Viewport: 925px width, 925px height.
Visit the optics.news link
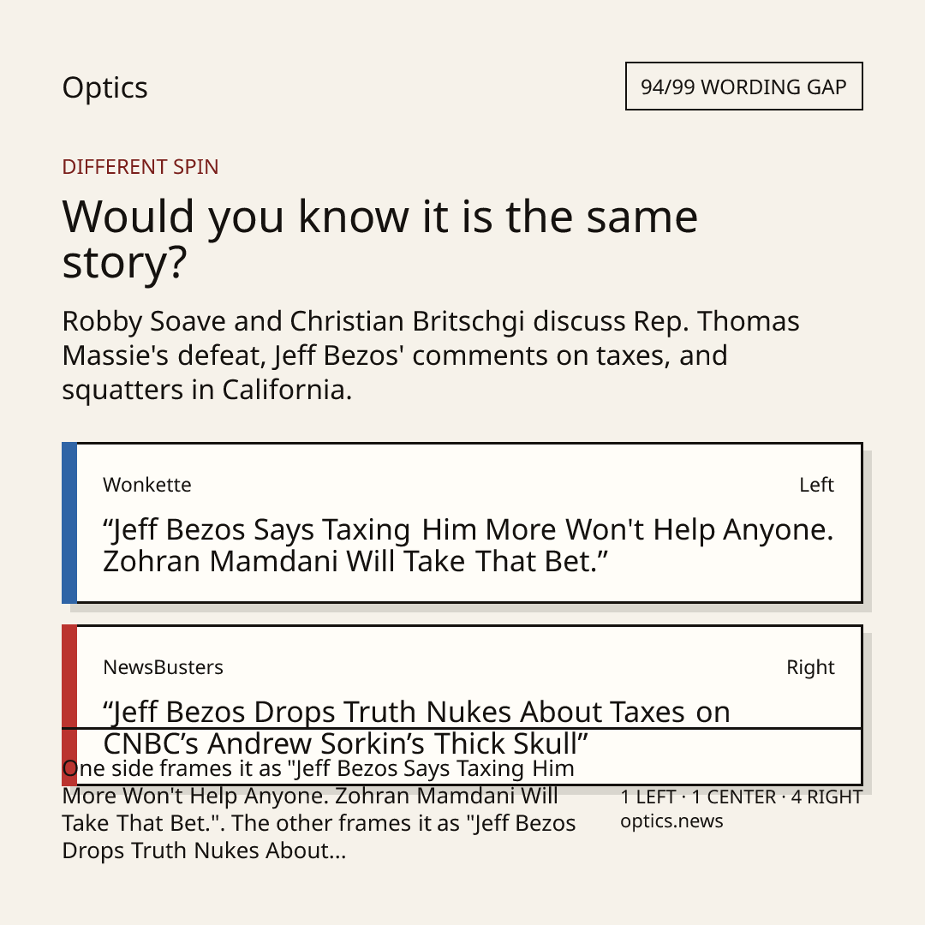click(671, 821)
